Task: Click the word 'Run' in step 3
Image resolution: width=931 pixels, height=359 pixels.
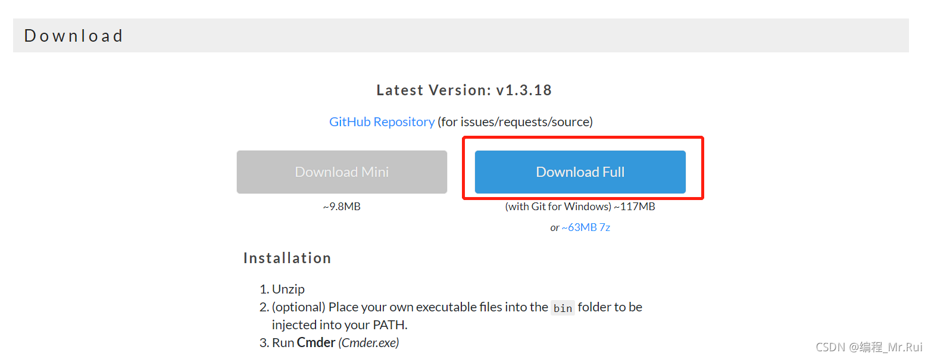Action: (x=283, y=343)
